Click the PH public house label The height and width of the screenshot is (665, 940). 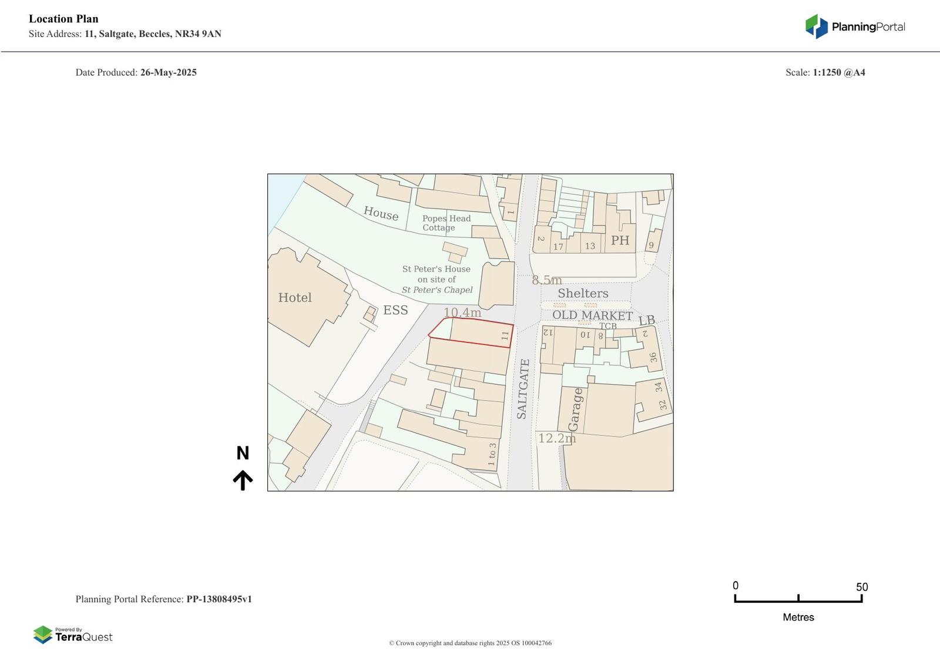click(620, 240)
